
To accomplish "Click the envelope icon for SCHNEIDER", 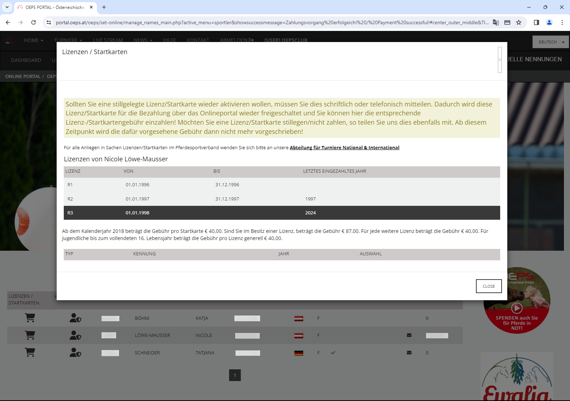I will coord(409,353).
